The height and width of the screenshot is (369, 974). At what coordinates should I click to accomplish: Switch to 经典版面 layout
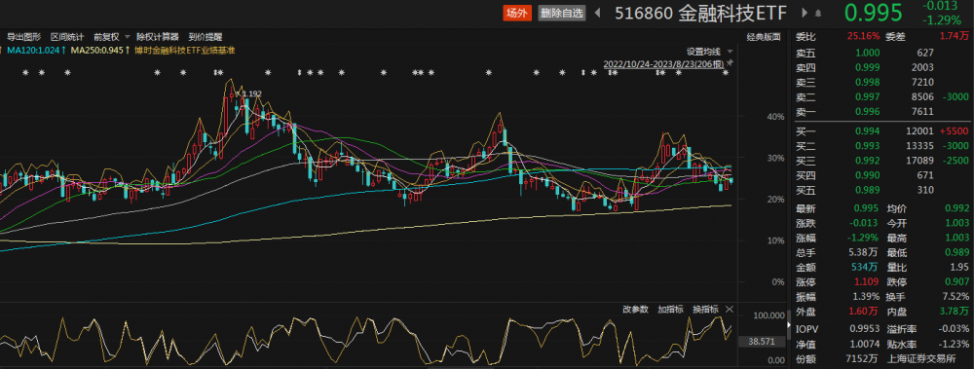click(x=764, y=37)
